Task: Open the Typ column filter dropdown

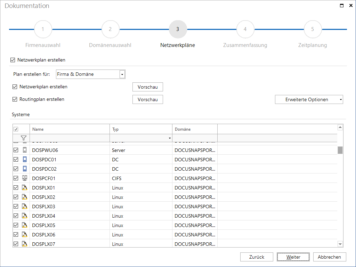Action: pos(170,138)
